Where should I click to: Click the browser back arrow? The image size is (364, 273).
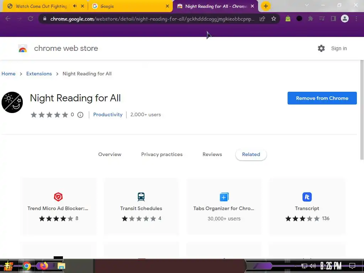pyautogui.click(x=8, y=18)
